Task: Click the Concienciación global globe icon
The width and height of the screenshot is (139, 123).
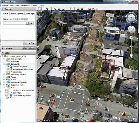Action: pyautogui.click(x=9, y=82)
